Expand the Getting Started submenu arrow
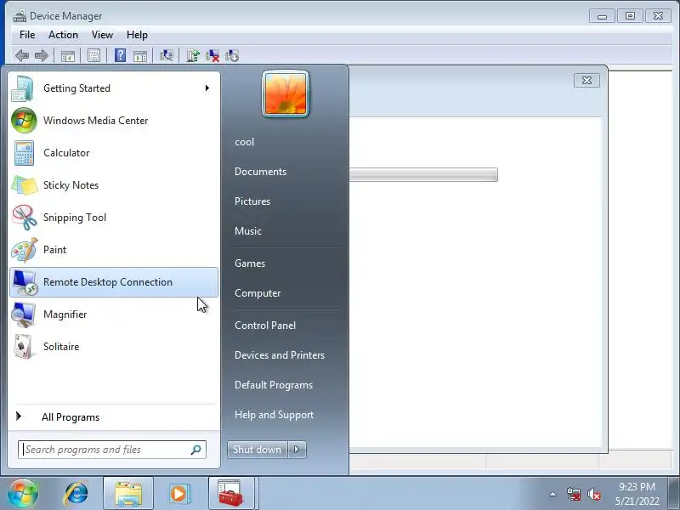Image resolution: width=680 pixels, height=510 pixels. 207,88
